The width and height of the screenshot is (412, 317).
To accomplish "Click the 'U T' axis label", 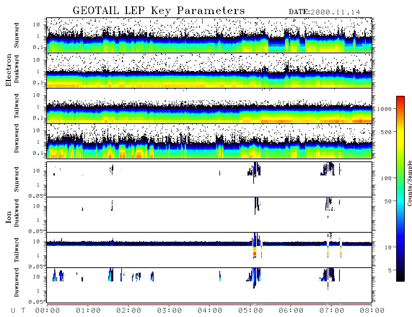I will [18, 311].
